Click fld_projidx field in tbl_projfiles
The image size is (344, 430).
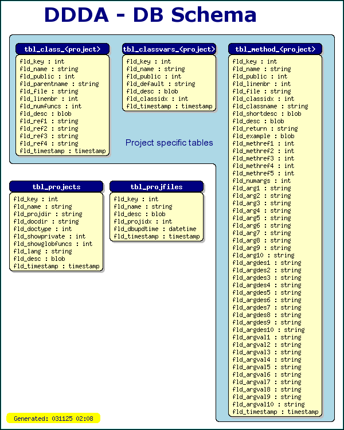143,221
